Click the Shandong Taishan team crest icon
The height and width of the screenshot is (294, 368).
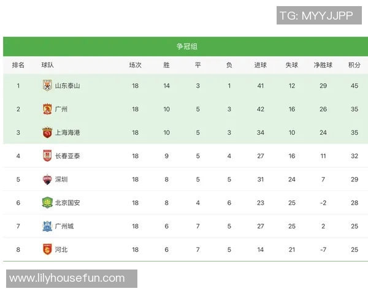point(47,86)
